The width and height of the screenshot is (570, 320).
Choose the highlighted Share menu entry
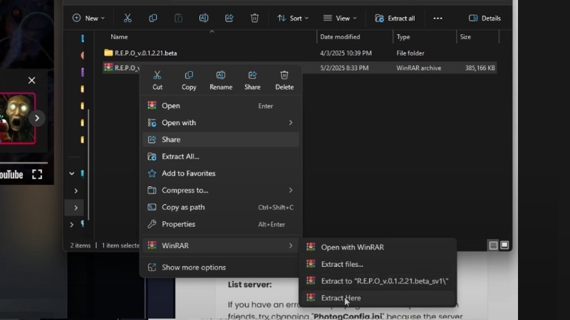[221, 139]
